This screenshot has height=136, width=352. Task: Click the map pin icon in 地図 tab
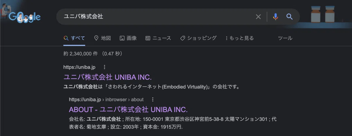click(x=96, y=38)
